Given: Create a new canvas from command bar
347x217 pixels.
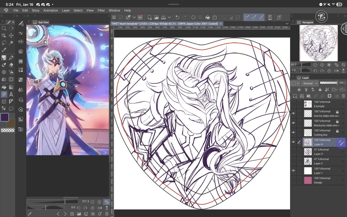Looking at the screenshot, I should coord(149,17).
